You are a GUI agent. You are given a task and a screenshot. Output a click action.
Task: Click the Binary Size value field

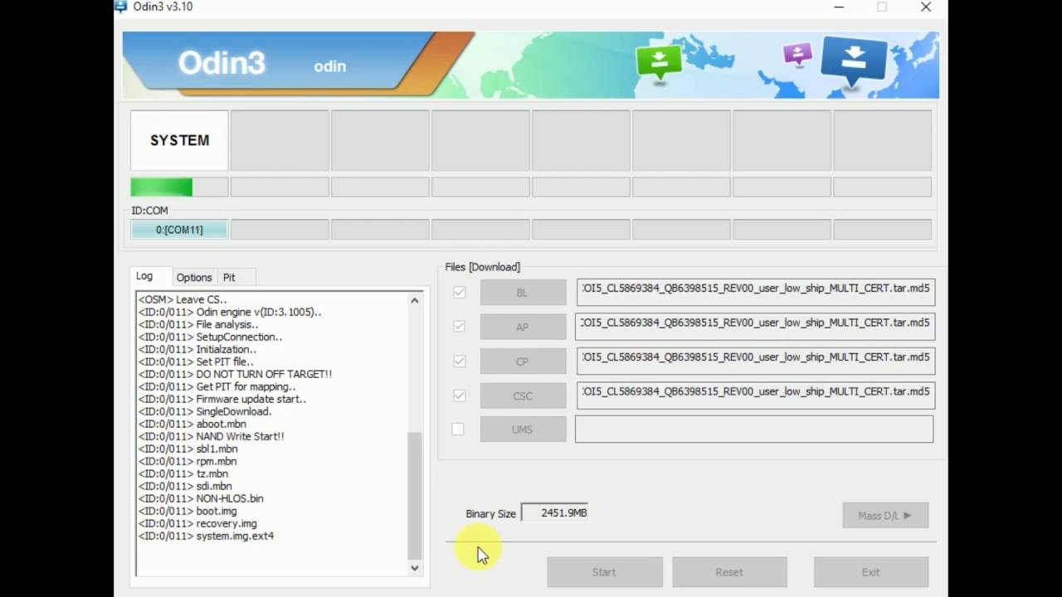pyautogui.click(x=554, y=513)
